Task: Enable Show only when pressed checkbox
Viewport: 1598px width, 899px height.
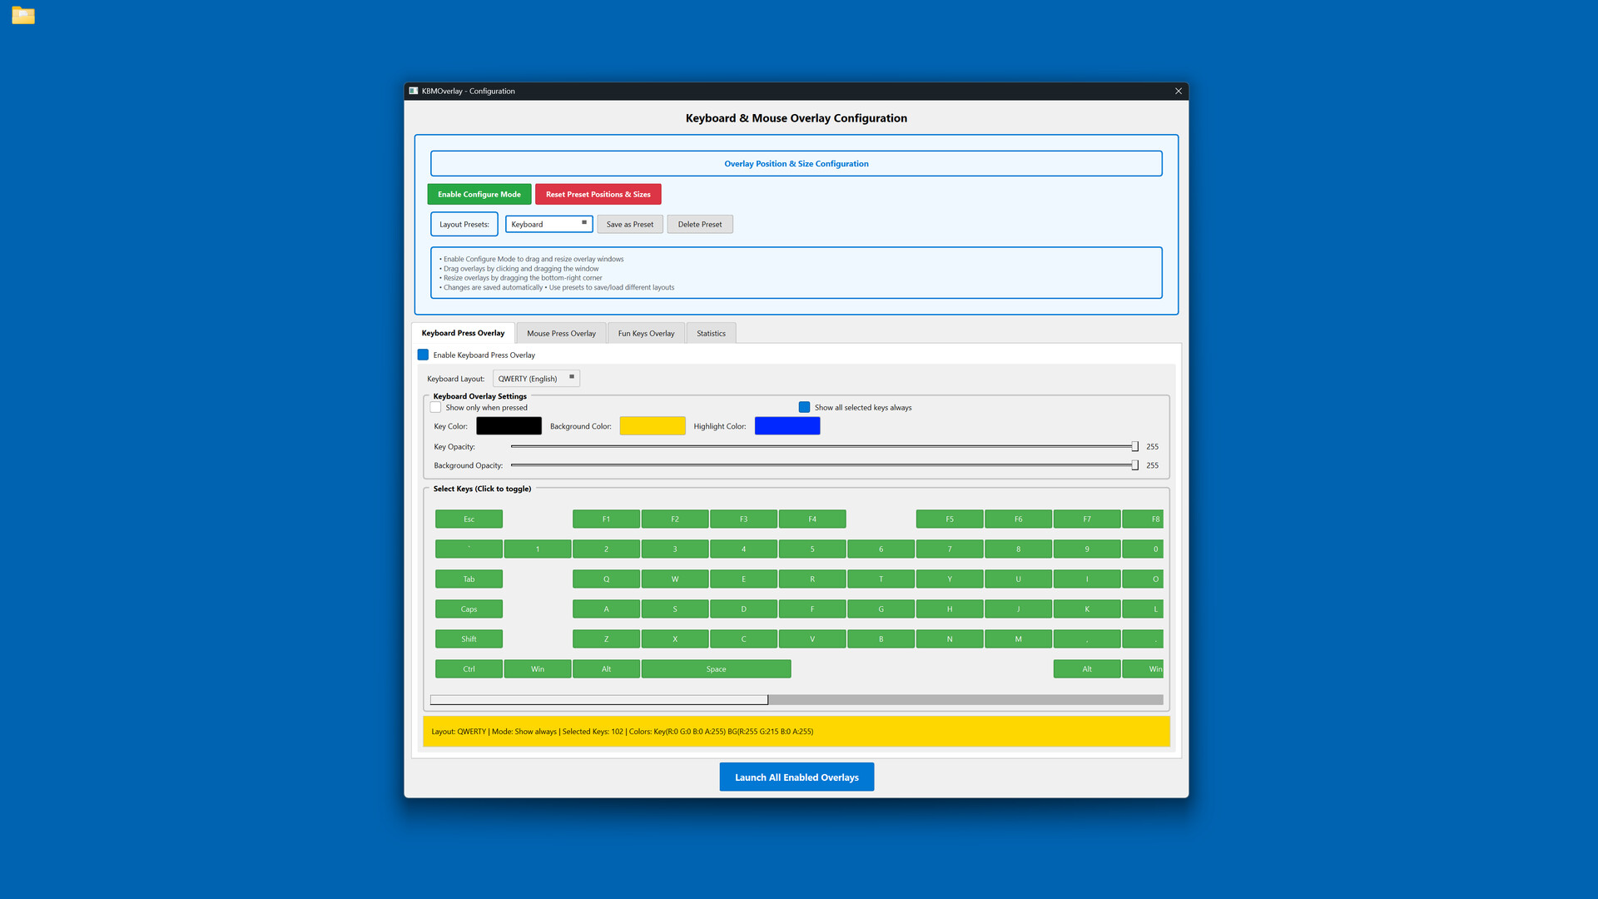Action: coord(436,408)
